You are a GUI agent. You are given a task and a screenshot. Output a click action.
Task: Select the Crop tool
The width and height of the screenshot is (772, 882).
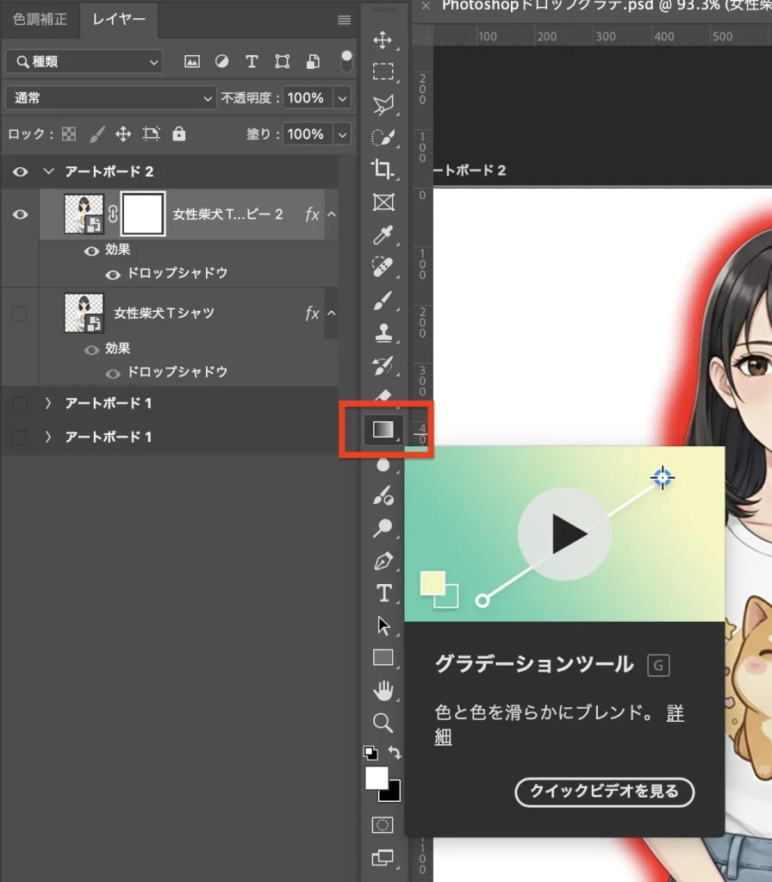[x=383, y=169]
